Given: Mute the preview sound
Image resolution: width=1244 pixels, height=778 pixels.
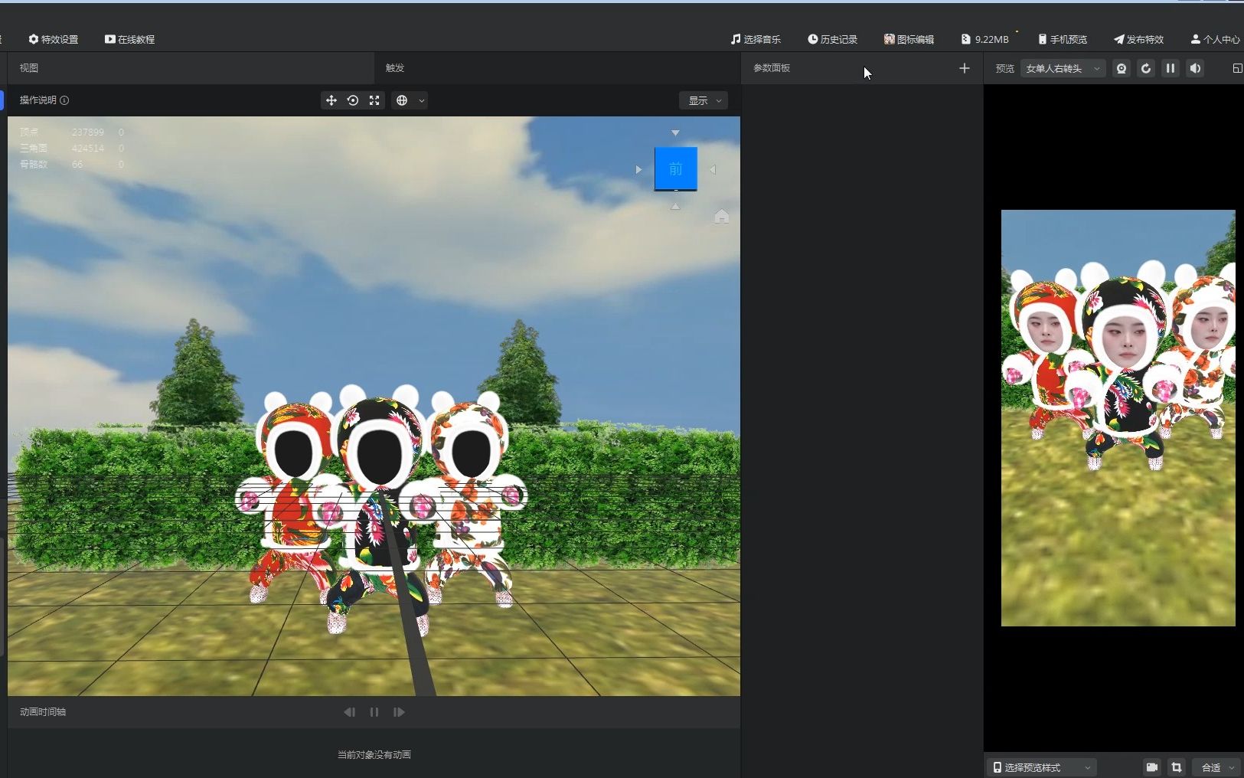Looking at the screenshot, I should [x=1195, y=68].
